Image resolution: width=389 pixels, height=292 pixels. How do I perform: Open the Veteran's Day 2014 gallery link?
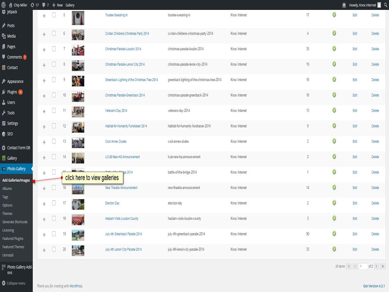click(x=116, y=111)
